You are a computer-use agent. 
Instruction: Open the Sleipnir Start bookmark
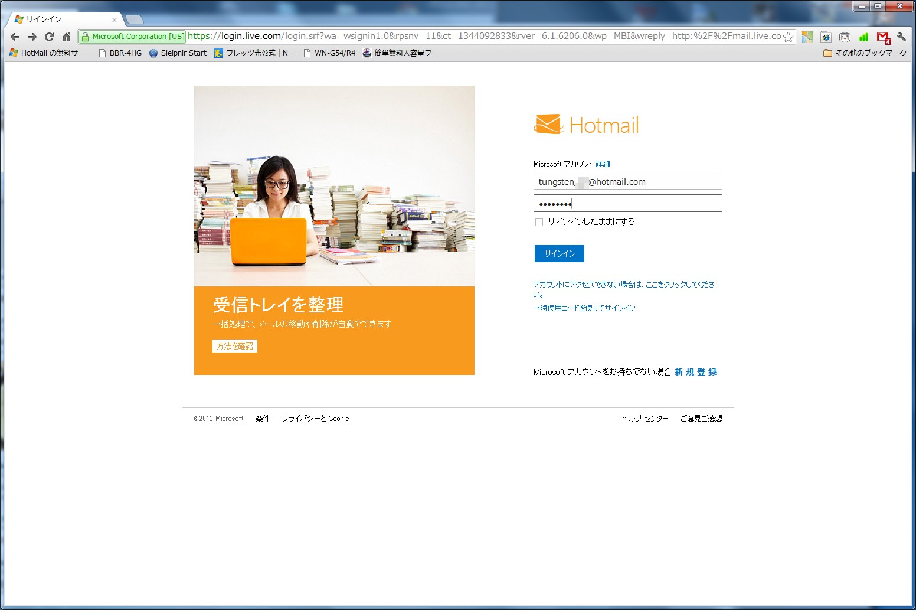(178, 53)
